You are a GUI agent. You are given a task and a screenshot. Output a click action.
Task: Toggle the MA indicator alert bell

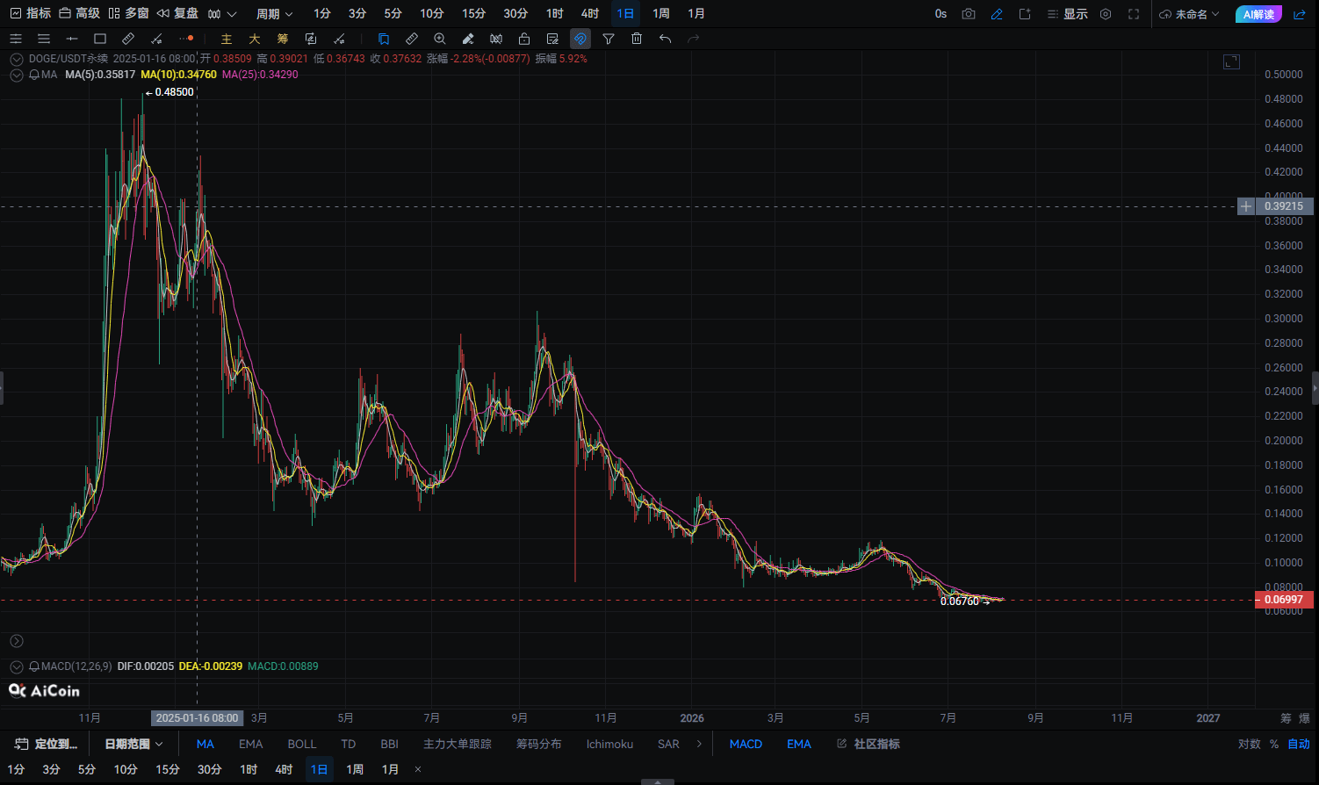coord(34,75)
